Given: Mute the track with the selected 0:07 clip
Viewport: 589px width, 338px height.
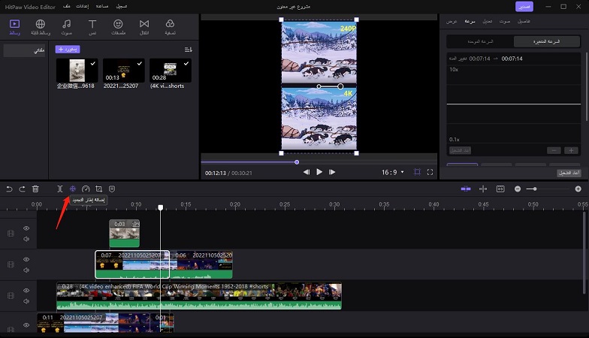Looking at the screenshot, I should [26, 270].
